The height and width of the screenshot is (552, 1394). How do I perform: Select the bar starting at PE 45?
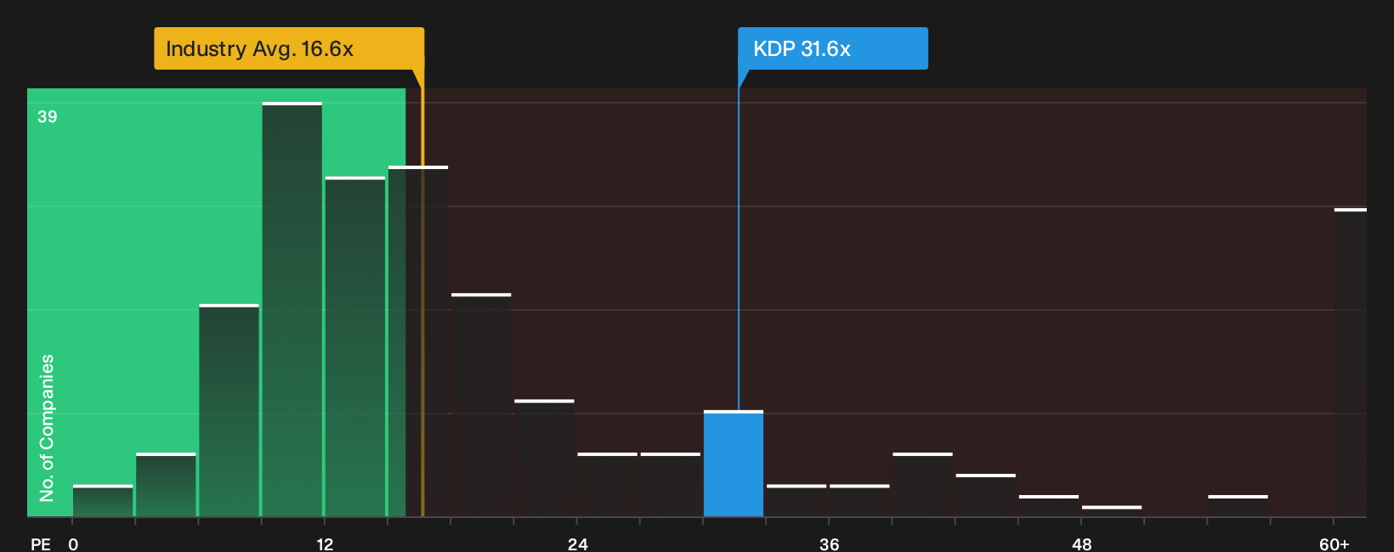pos(1049,506)
